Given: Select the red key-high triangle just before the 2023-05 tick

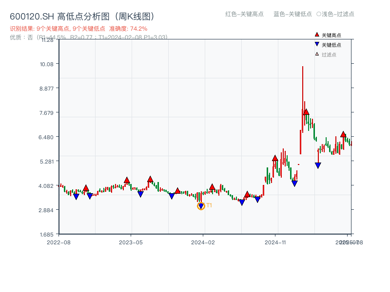Looking at the screenshot, I should (x=127, y=180).
